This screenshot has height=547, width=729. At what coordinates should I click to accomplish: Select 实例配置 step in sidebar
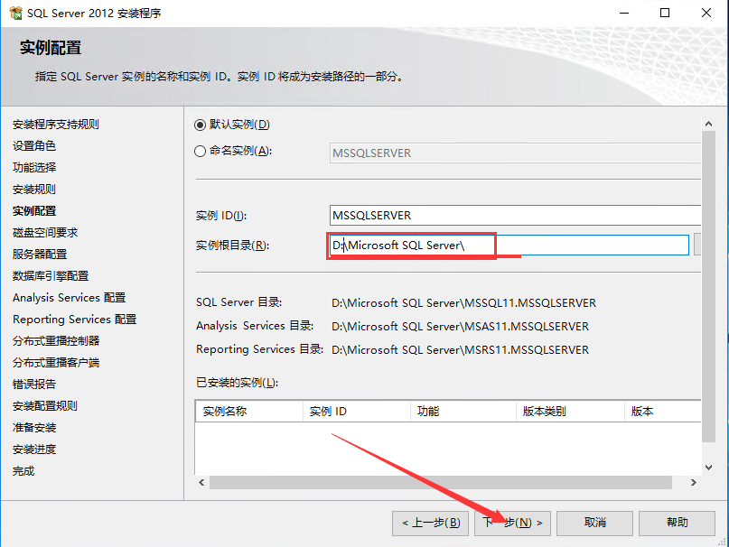[x=34, y=211]
